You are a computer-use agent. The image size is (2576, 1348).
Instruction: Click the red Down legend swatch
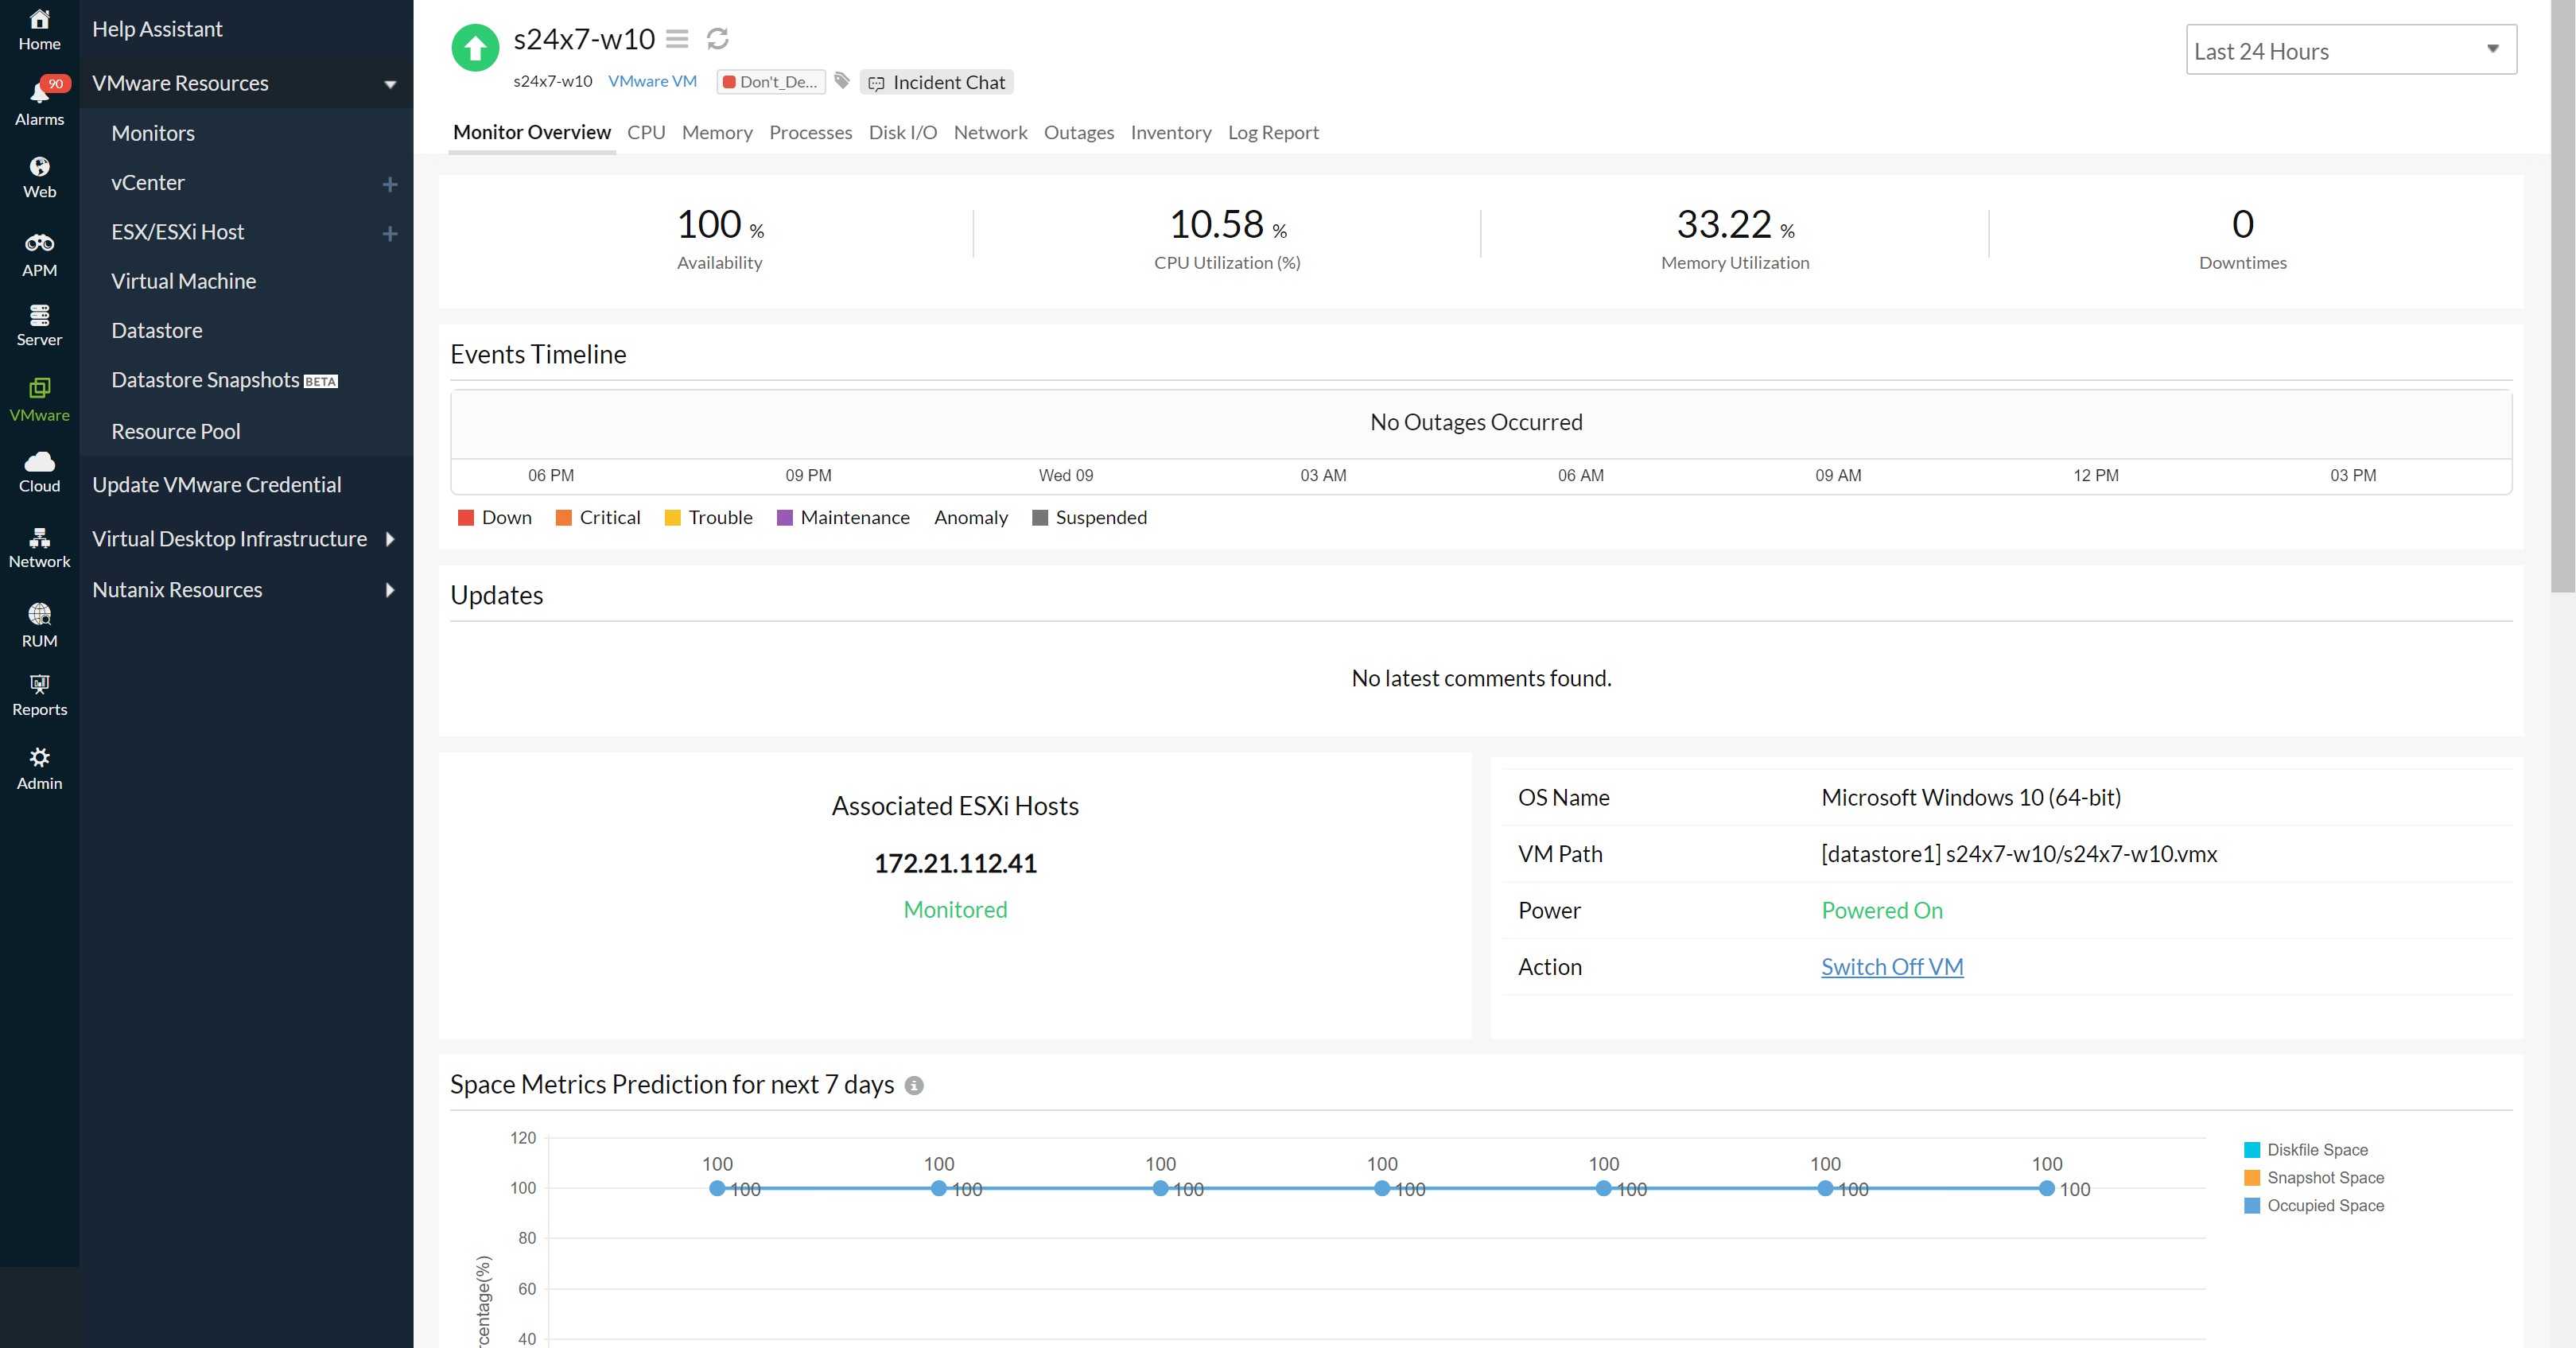[466, 518]
